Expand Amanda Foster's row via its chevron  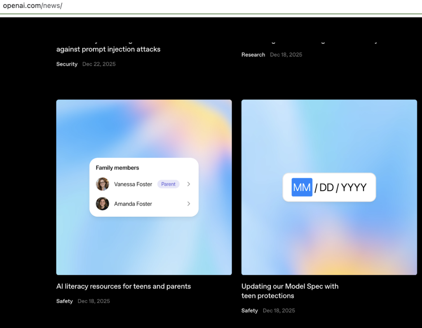coord(189,204)
